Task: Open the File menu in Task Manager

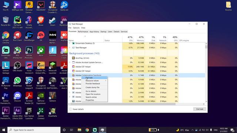Action: coord(70,28)
